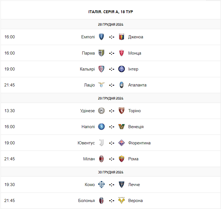Image resolution: width=221 pixels, height=209 pixels.
Task: Click the Genoa club crest icon
Action: click(121, 37)
